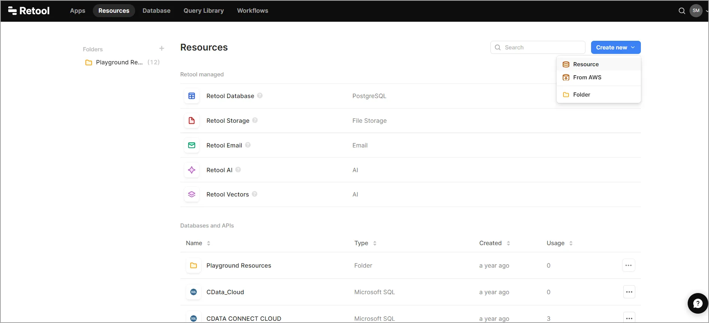Click the Retool Vectors layers icon

pyautogui.click(x=192, y=195)
